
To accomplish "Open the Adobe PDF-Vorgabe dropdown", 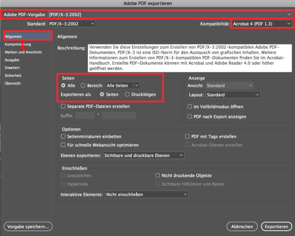I will [170, 15].
